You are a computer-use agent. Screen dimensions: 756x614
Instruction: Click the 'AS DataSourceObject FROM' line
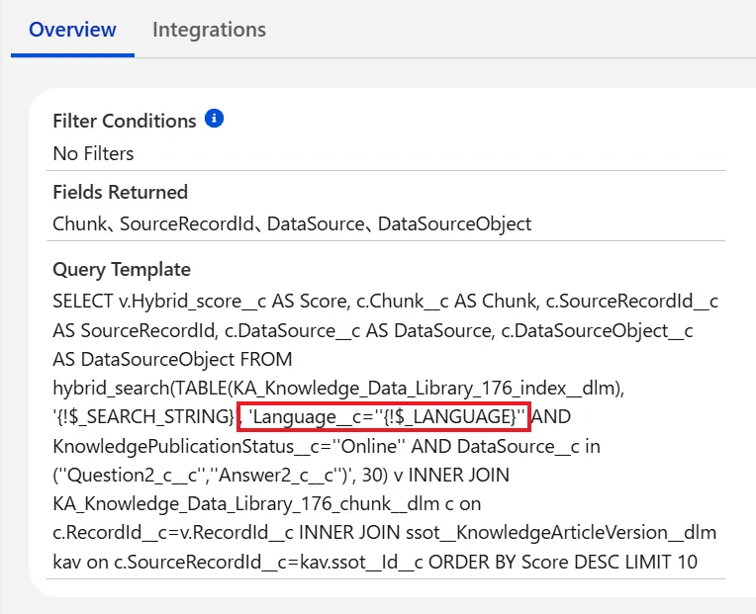coord(172,359)
